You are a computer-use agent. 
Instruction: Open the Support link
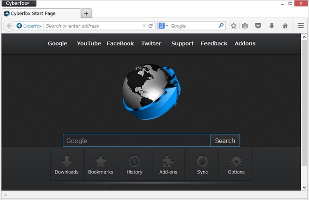(x=183, y=43)
